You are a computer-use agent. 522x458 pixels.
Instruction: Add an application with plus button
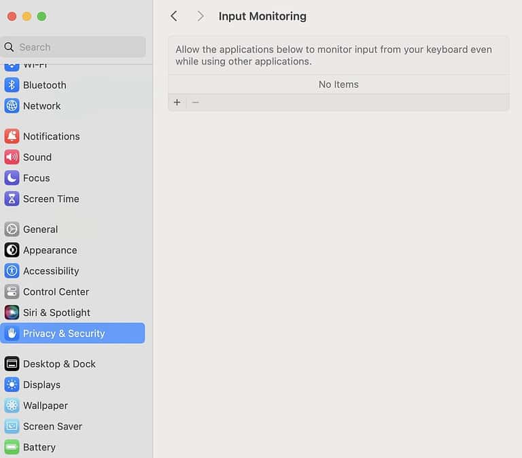[177, 103]
